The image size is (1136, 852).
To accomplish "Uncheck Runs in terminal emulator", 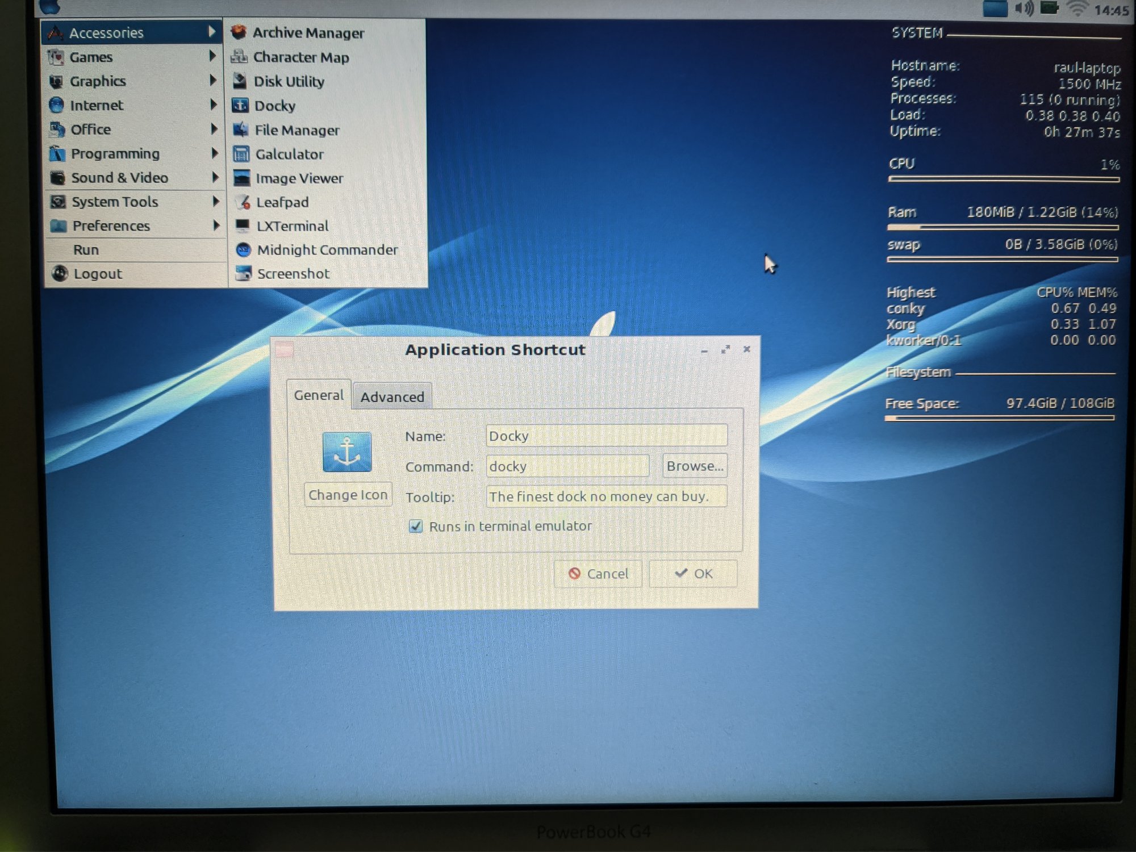I will click(x=416, y=527).
